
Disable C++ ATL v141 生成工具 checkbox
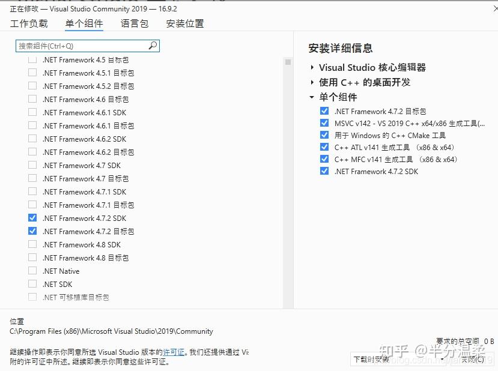coord(324,147)
